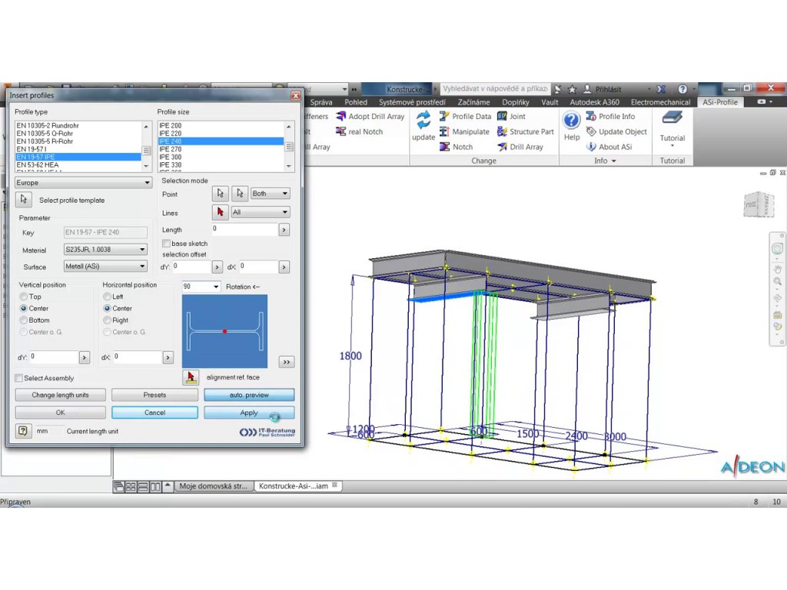This screenshot has width=787, height=590.
Task: Select the Manipulate tool
Action: click(464, 131)
